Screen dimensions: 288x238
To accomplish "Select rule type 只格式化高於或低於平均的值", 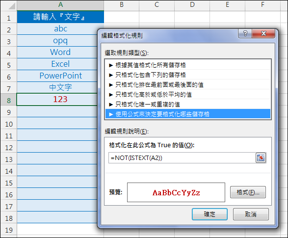I will click(188, 95).
